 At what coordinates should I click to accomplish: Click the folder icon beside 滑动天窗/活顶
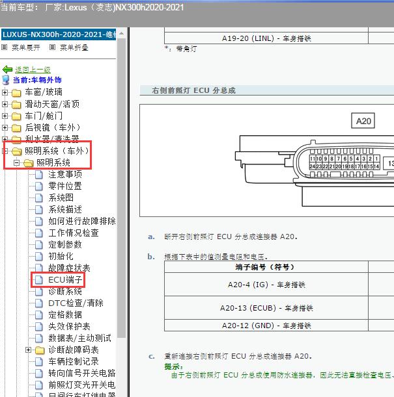coord(16,105)
